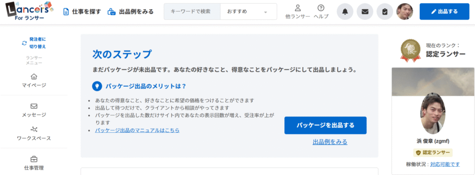Open the clipboard checklist icon
The height and width of the screenshot is (175, 475).
pos(385,12)
